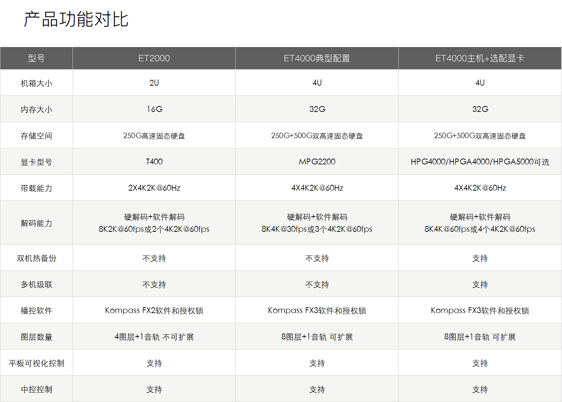
Task: Click the 2U chassis size cell
Action: [154, 83]
